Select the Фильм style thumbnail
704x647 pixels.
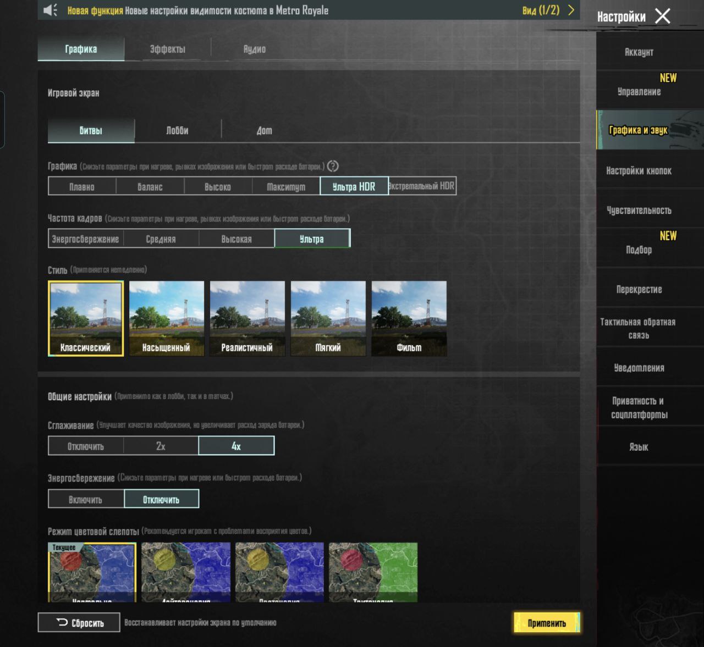[409, 318]
